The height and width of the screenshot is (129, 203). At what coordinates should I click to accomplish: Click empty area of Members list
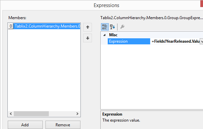point(44,70)
